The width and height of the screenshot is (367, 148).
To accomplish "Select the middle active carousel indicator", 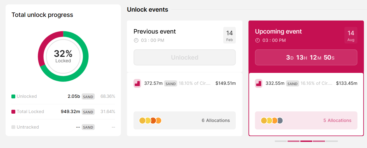I will point(306,141).
